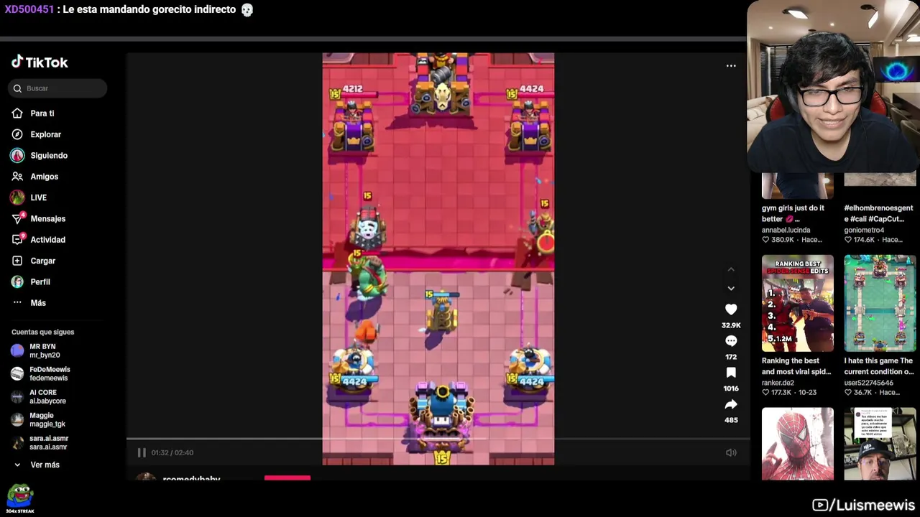Click the video playback area

click(438, 258)
